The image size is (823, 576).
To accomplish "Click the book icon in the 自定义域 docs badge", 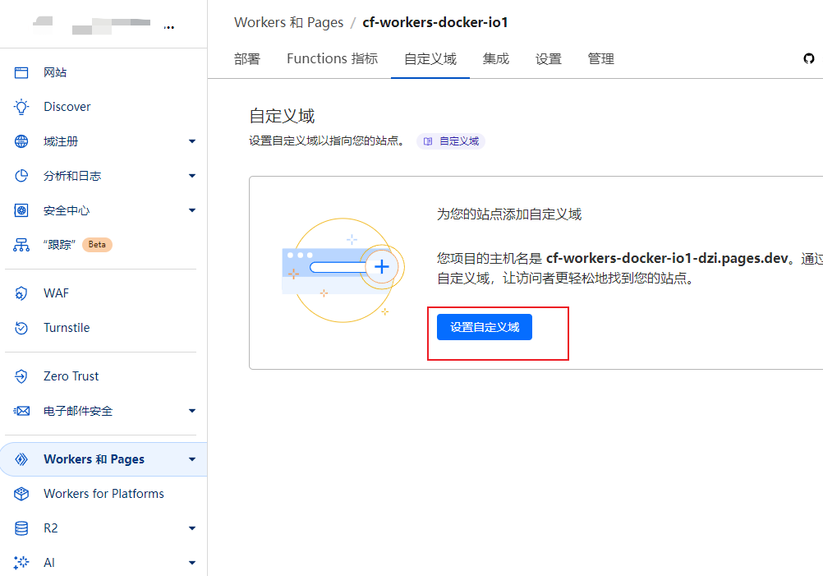I will tap(428, 141).
